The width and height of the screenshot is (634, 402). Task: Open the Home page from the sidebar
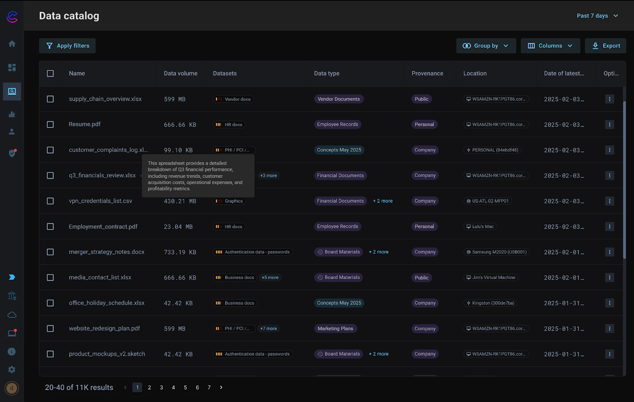(12, 43)
